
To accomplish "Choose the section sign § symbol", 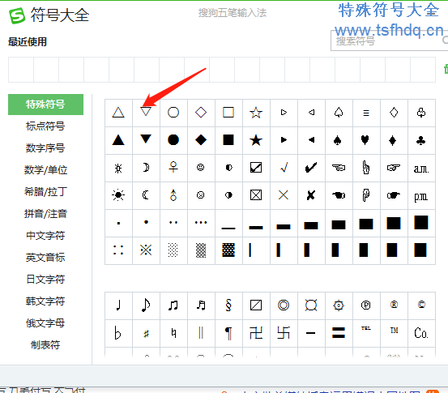I will coord(228,305).
